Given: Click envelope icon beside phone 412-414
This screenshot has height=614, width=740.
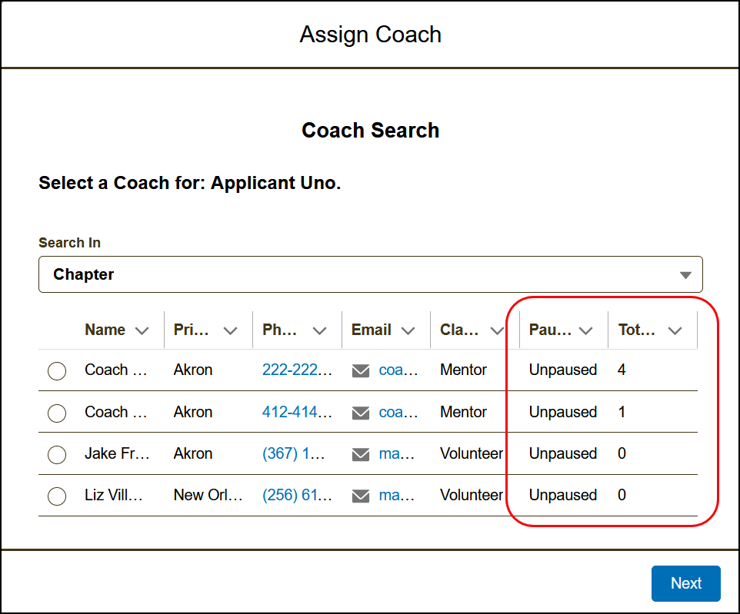Looking at the screenshot, I should 361,413.
